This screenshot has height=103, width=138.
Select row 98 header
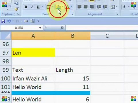click(5, 61)
